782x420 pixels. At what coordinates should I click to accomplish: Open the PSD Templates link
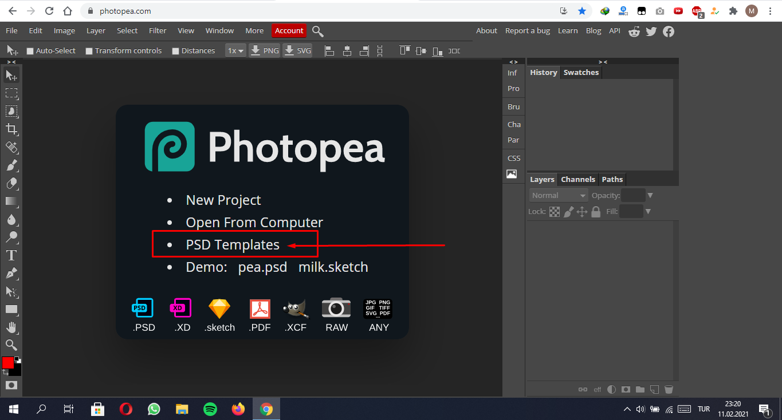pos(233,245)
